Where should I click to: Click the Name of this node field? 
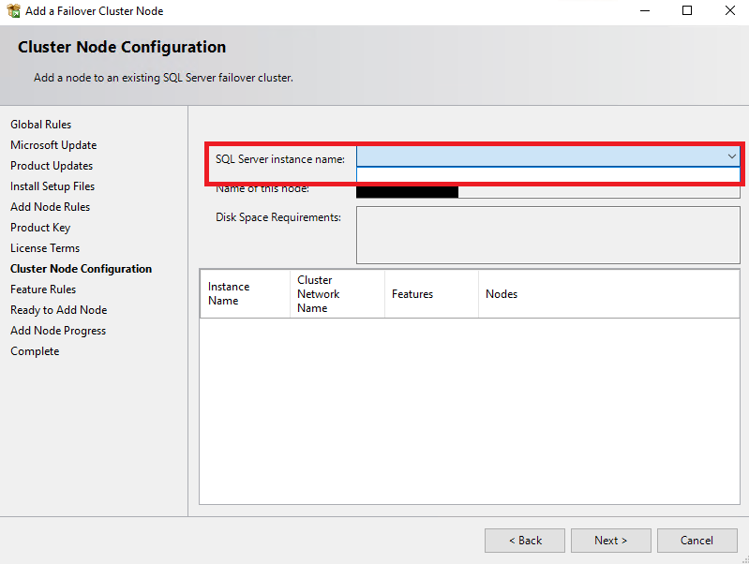pos(547,191)
